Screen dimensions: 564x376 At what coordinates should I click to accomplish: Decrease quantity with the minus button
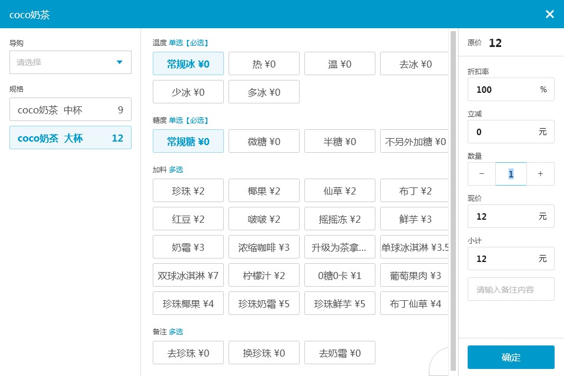[482, 174]
